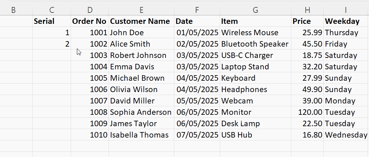Viewport: 369px width, 157px height.
Task: Select the 120.00 price cell
Action: pos(307,112)
